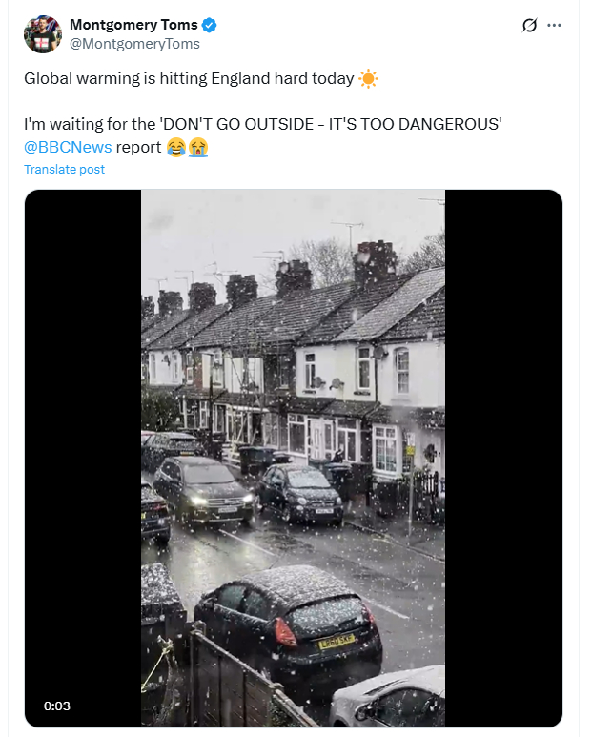Click the red car's yellow license plate
592x737 pixels.
point(337,642)
